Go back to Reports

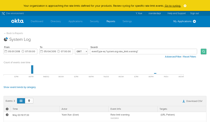point(13,33)
